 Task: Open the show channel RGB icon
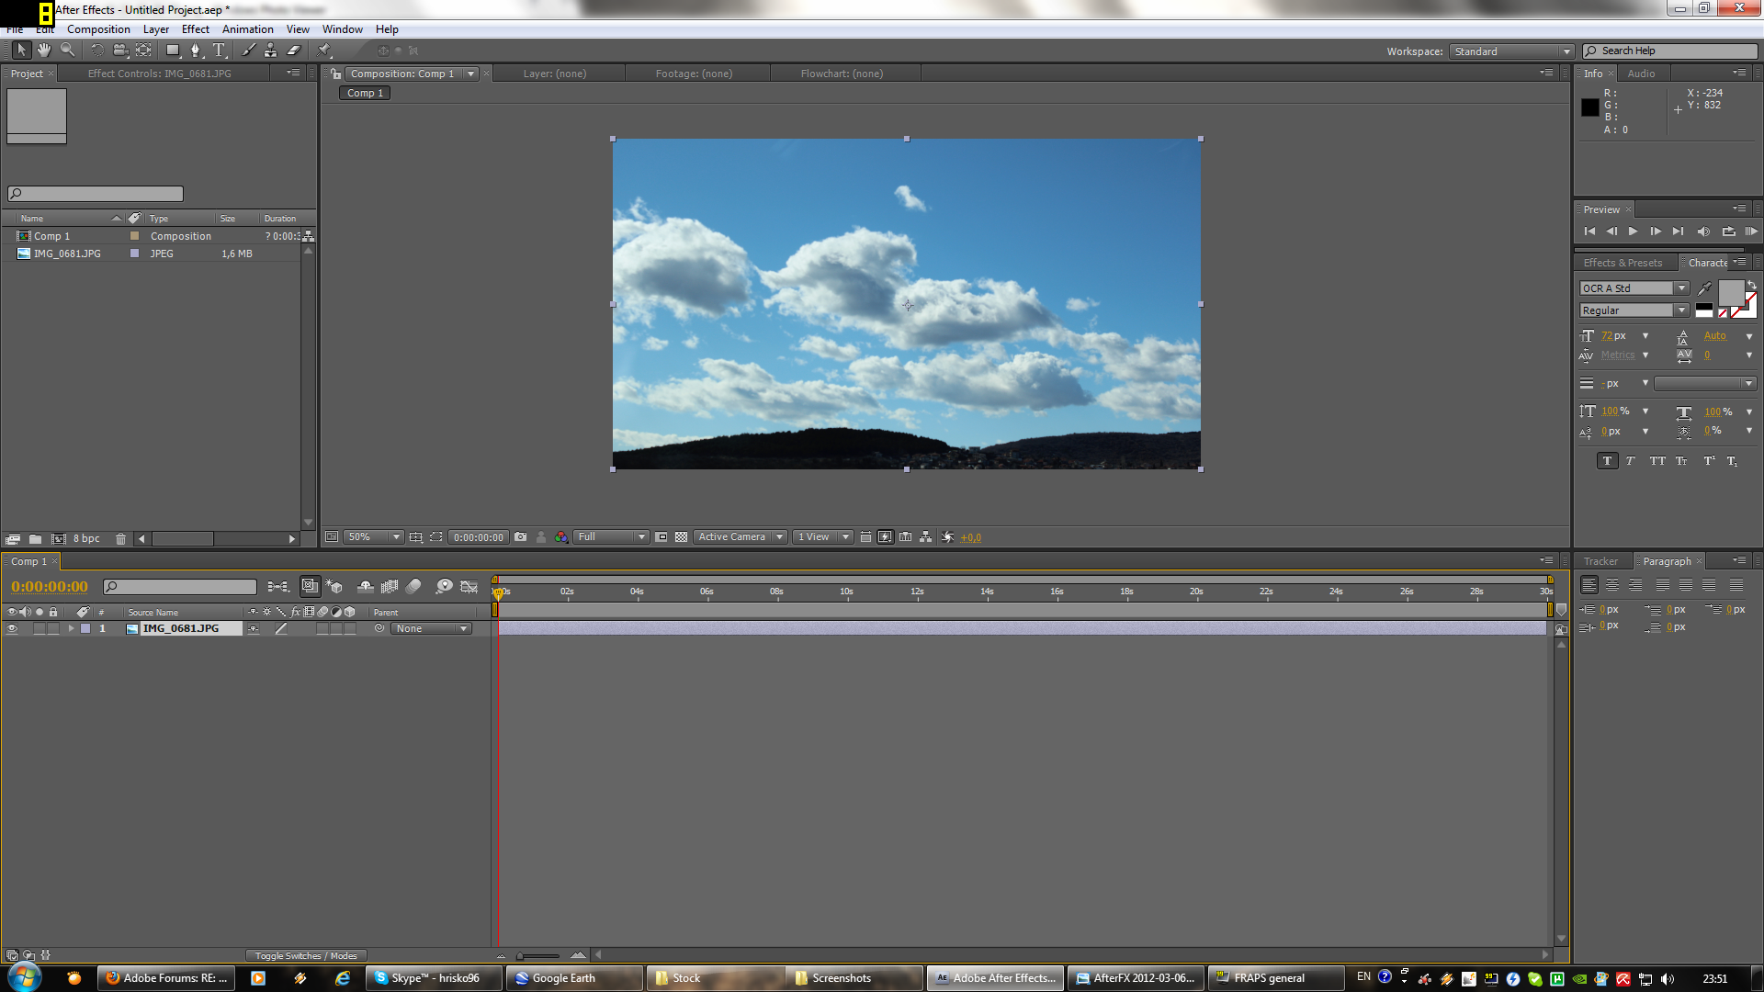(561, 537)
